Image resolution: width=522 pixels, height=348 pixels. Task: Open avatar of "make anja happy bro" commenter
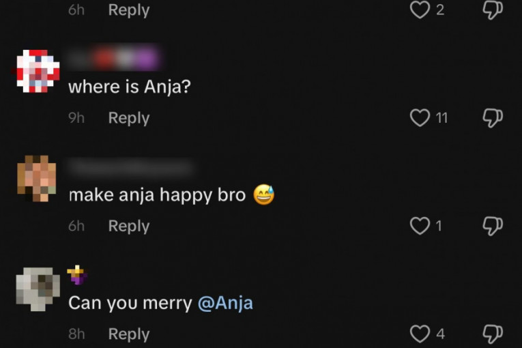pos(38,179)
